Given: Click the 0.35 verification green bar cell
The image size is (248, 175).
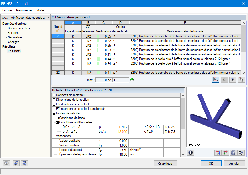Looking at the screenshot, I should click(104, 36).
